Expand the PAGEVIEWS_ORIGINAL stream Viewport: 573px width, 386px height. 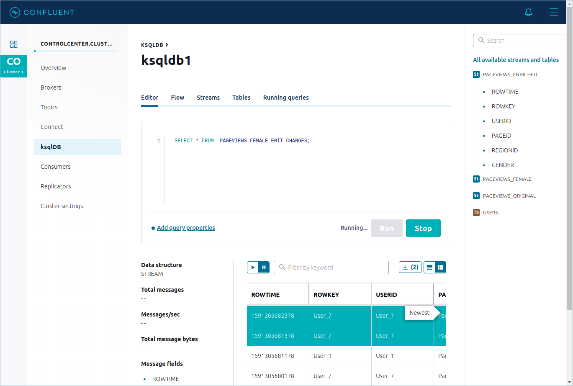[509, 196]
